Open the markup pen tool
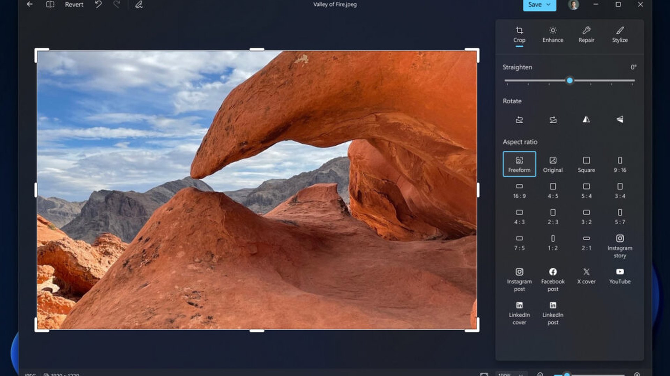This screenshot has height=376, width=670. [139, 5]
